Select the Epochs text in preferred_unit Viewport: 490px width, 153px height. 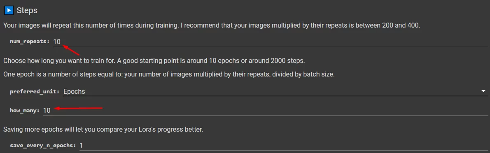click(x=74, y=91)
